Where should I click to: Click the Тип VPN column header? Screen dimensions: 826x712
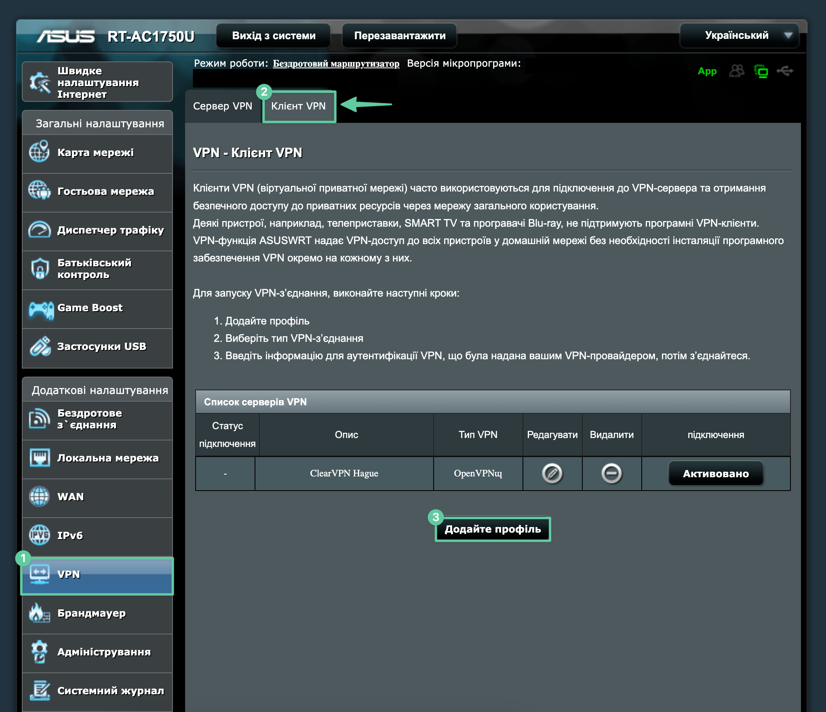[478, 435]
